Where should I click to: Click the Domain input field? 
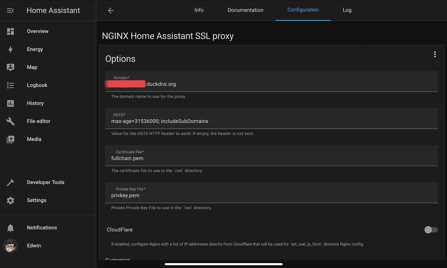[227, 84]
